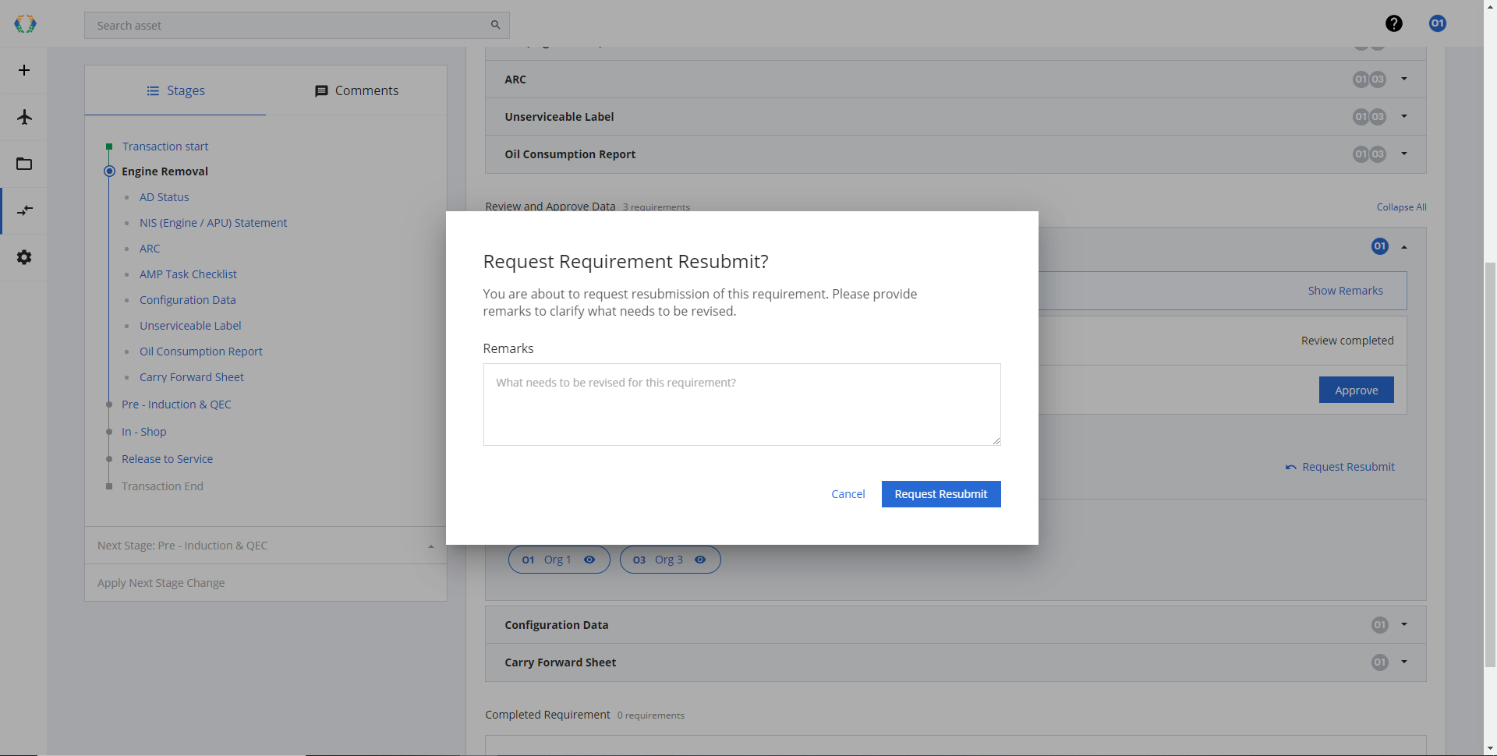This screenshot has height=756, width=1497.
Task: Open the AD Status requirement link
Action: (x=164, y=197)
